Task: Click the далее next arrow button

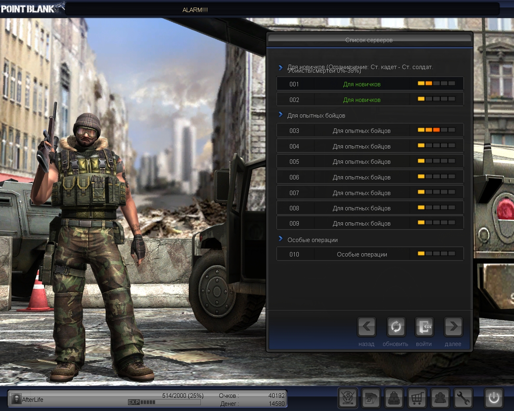Action: pos(453,327)
